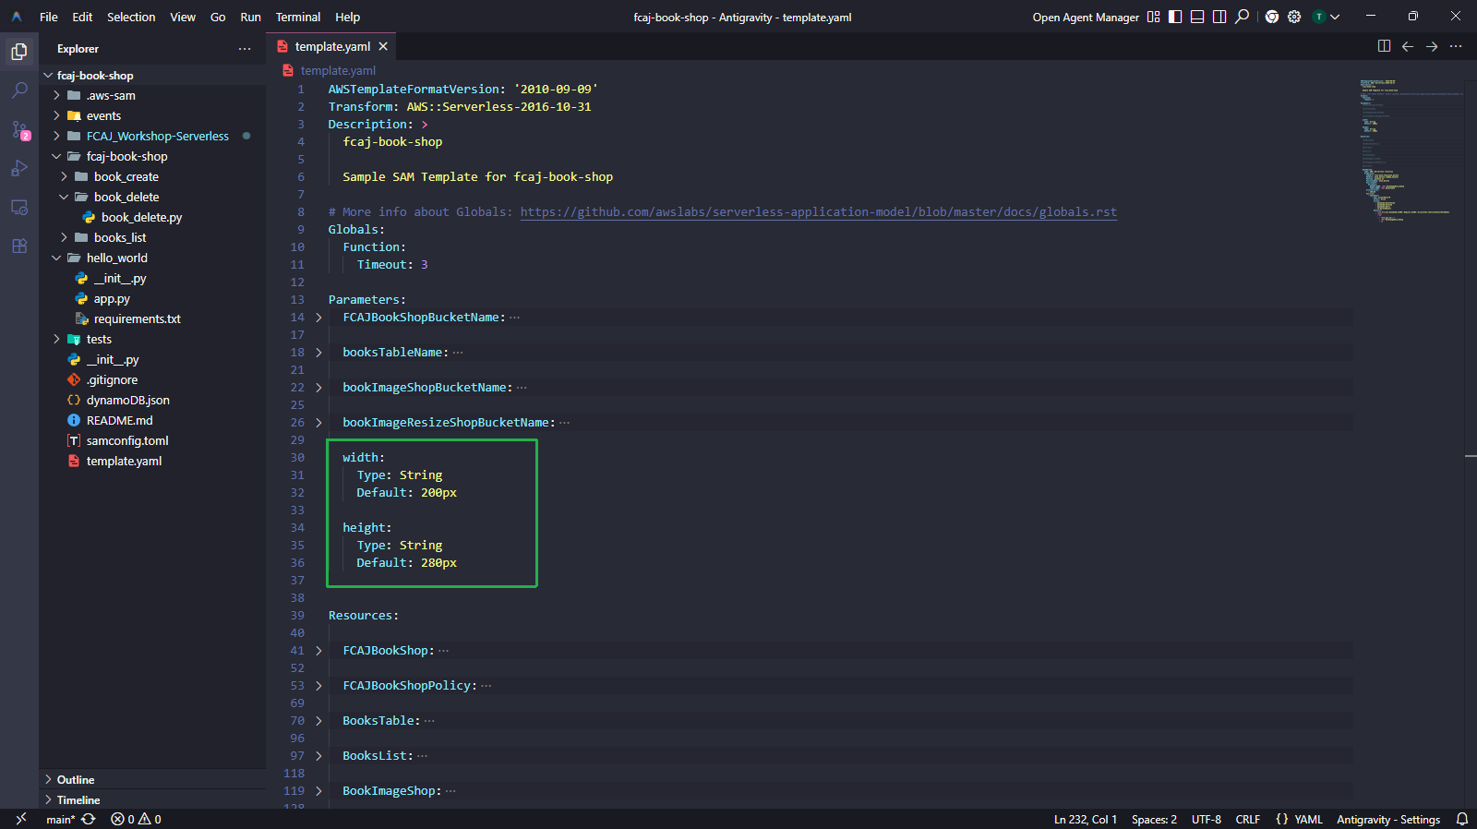This screenshot has height=829, width=1477.
Task: Open Source Control view with 2 badge
Action: pyautogui.click(x=19, y=130)
